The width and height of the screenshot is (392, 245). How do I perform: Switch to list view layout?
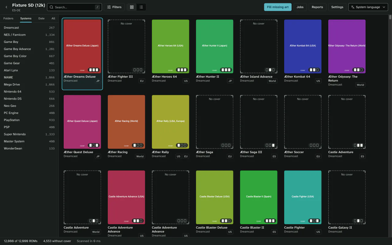tap(141, 7)
